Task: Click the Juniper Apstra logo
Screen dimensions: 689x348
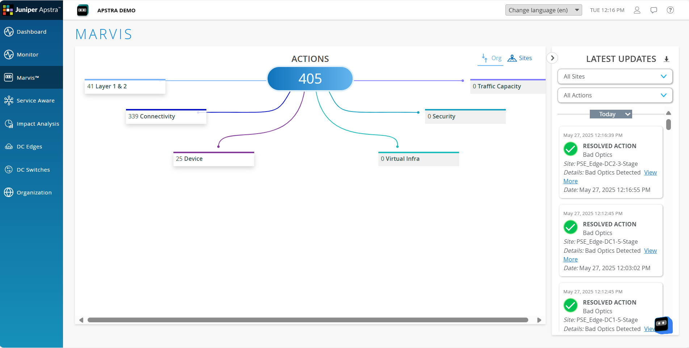Action: click(x=31, y=10)
